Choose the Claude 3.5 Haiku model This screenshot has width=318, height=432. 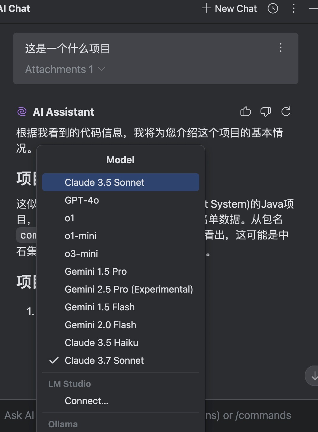coord(101,343)
